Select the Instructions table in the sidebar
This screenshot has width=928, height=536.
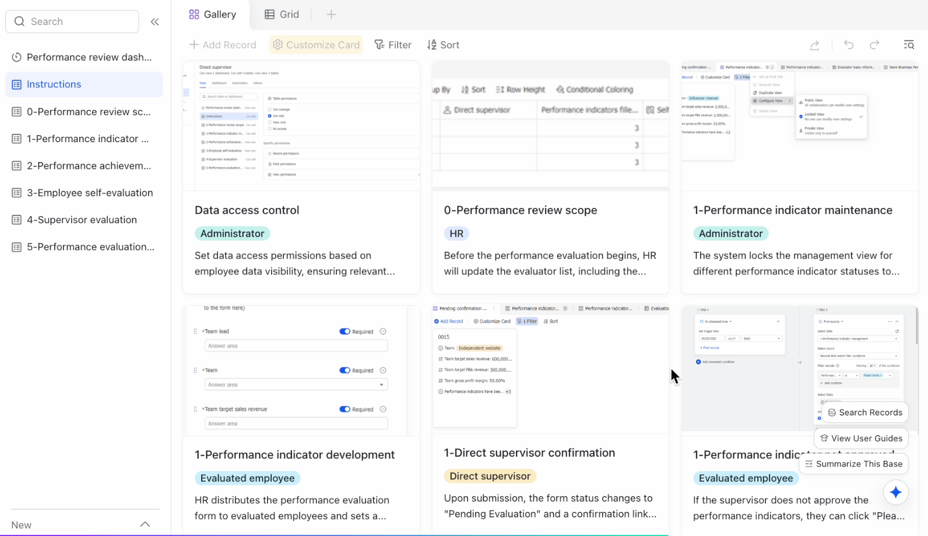pos(84,84)
